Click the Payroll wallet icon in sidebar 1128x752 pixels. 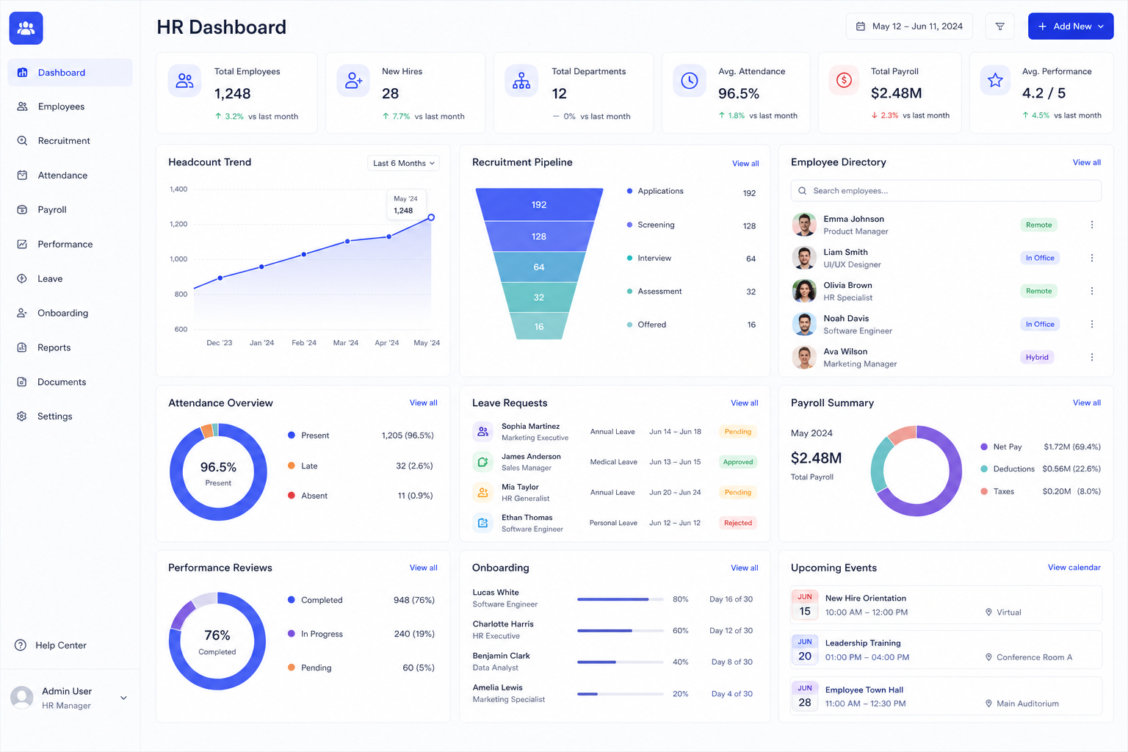point(22,210)
